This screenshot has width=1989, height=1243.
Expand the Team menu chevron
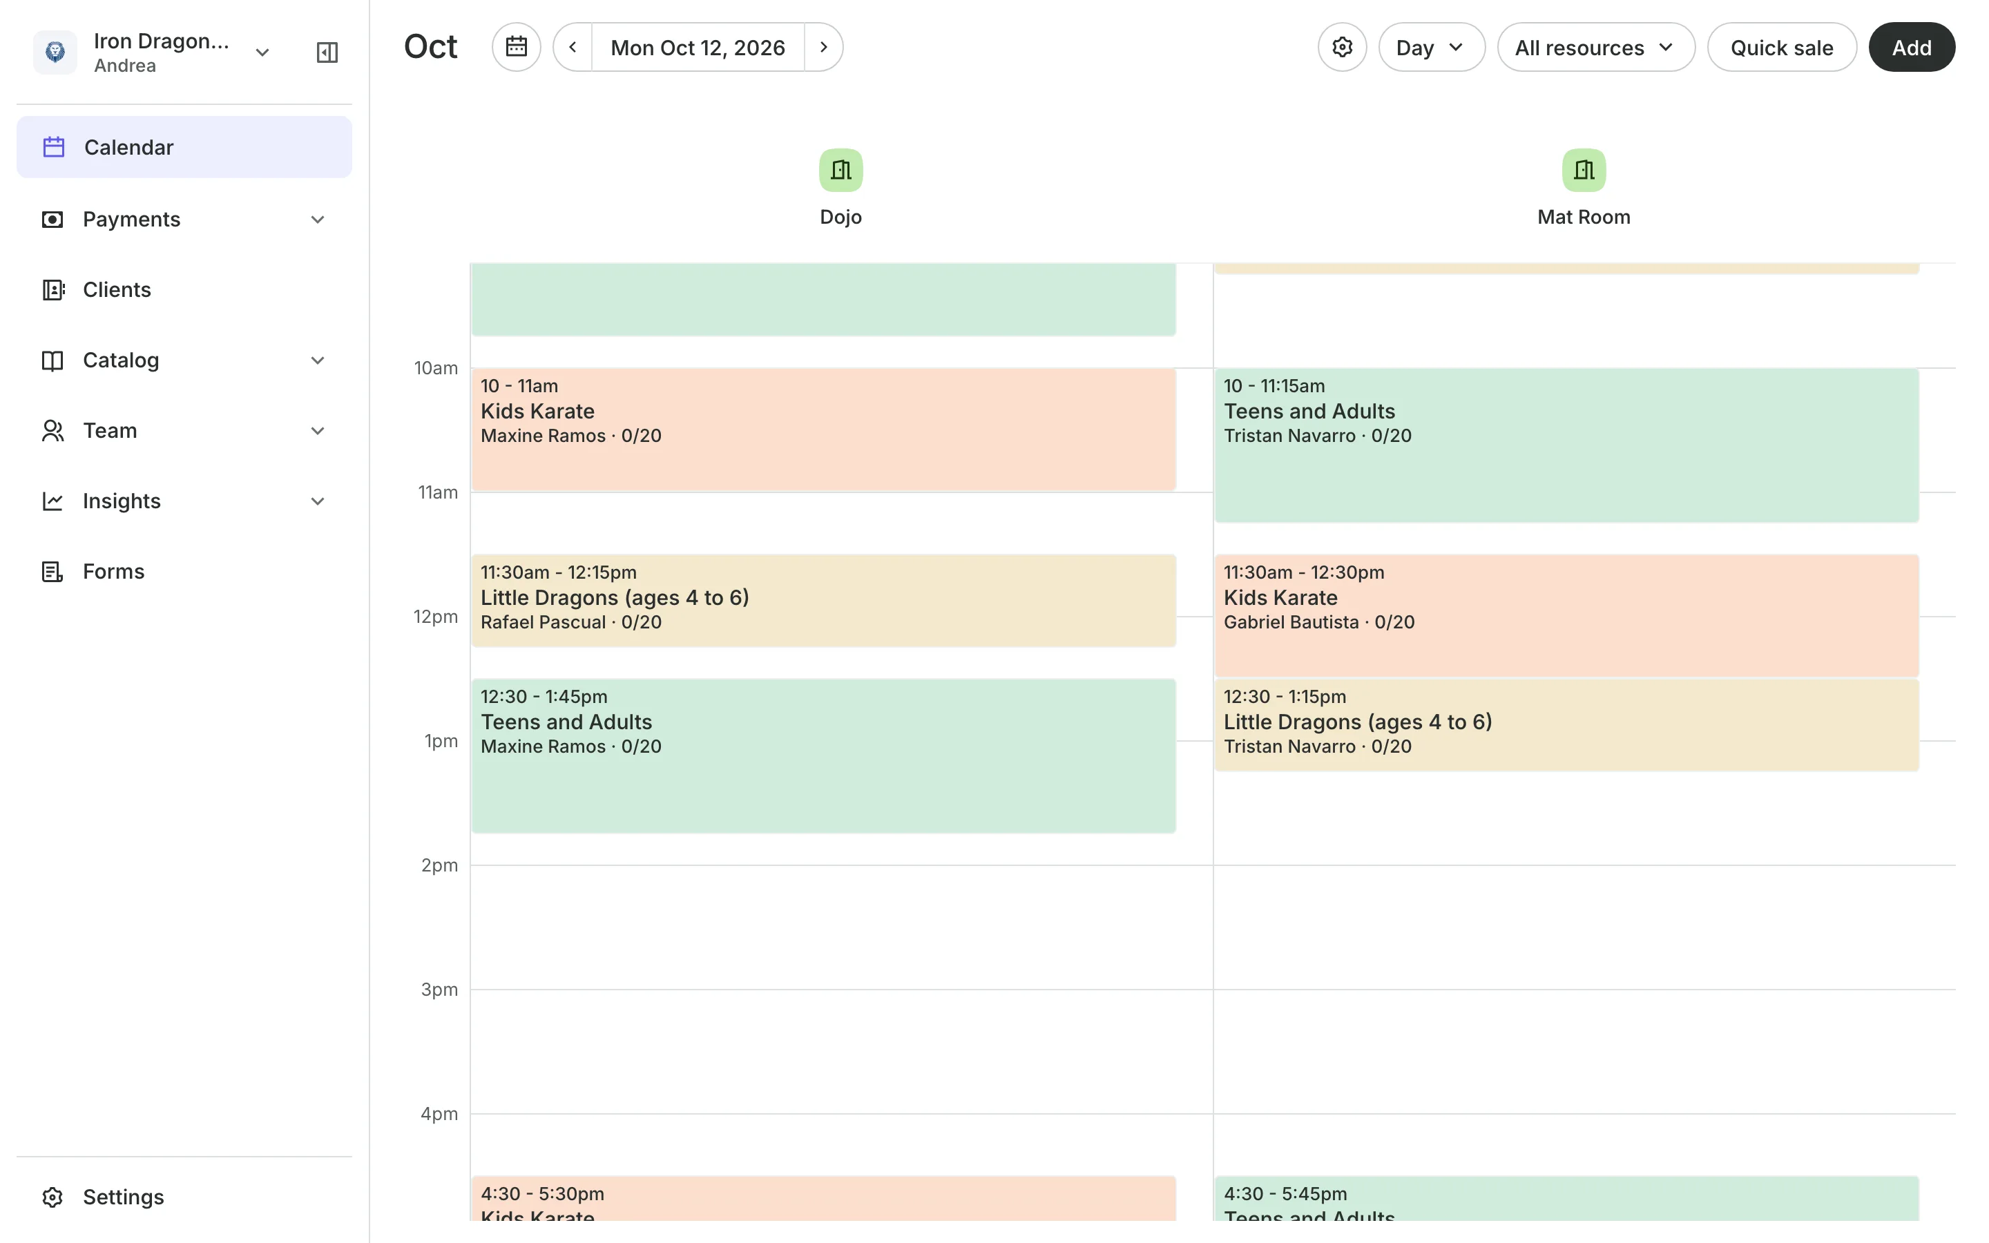(x=317, y=431)
